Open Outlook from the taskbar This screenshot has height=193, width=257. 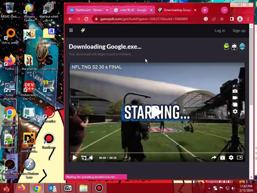coord(52,188)
